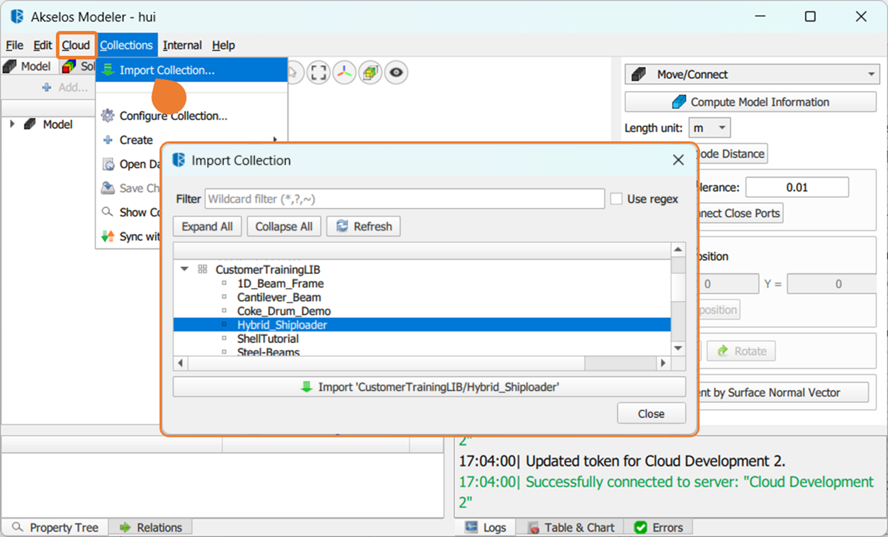This screenshot has height=537, width=888.
Task: Click the cube icon beside Model tree item
Action: (30, 124)
